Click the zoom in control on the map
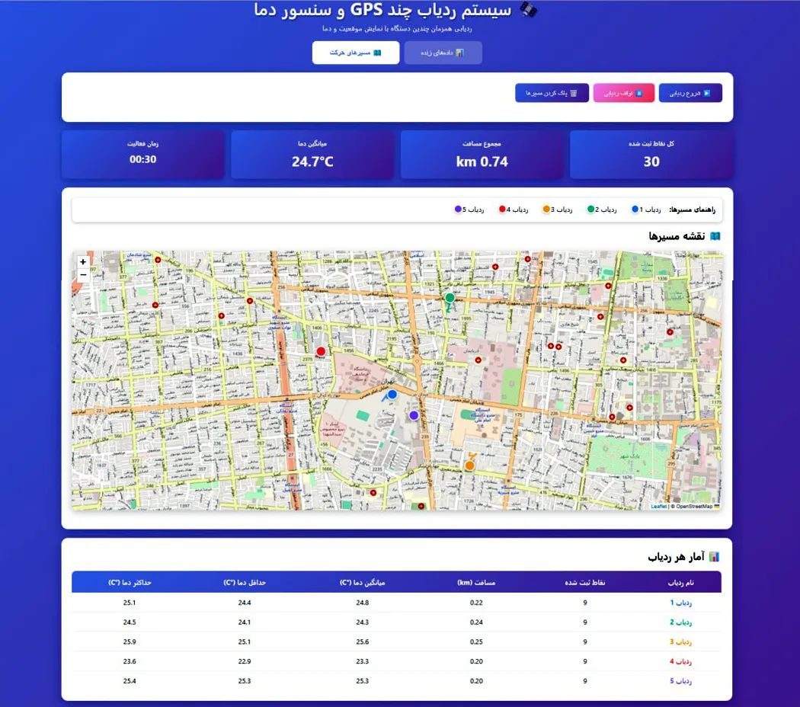 pyautogui.click(x=82, y=261)
